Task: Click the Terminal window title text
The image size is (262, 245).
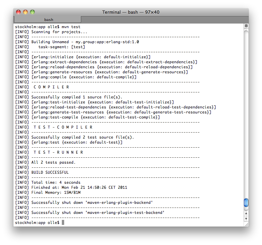Action: (x=131, y=12)
